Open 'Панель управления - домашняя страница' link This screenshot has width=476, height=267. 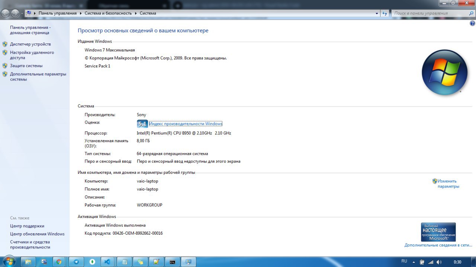[30, 30]
